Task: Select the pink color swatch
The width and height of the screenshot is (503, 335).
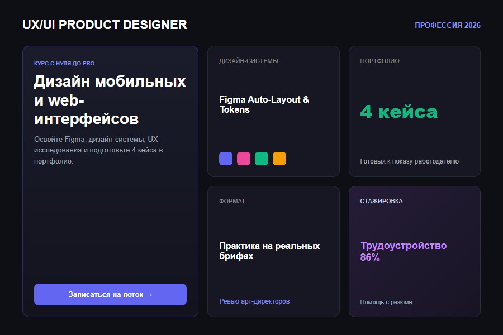Action: (244, 159)
